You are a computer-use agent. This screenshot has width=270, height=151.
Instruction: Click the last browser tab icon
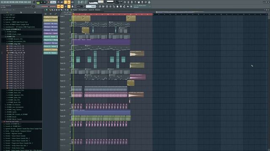click(35, 12)
